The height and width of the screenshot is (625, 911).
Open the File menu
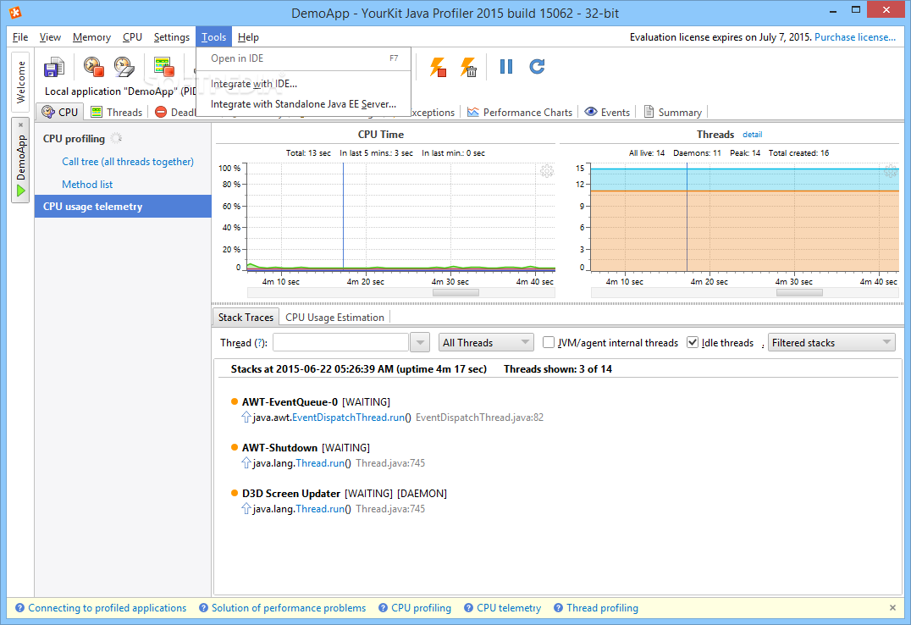point(20,37)
